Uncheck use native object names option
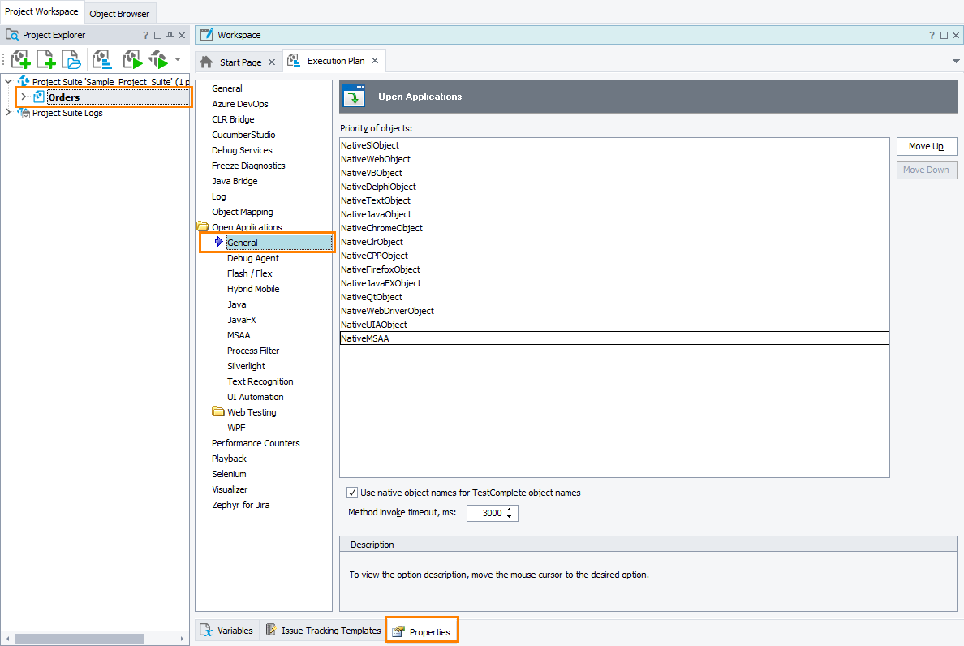 [x=352, y=492]
